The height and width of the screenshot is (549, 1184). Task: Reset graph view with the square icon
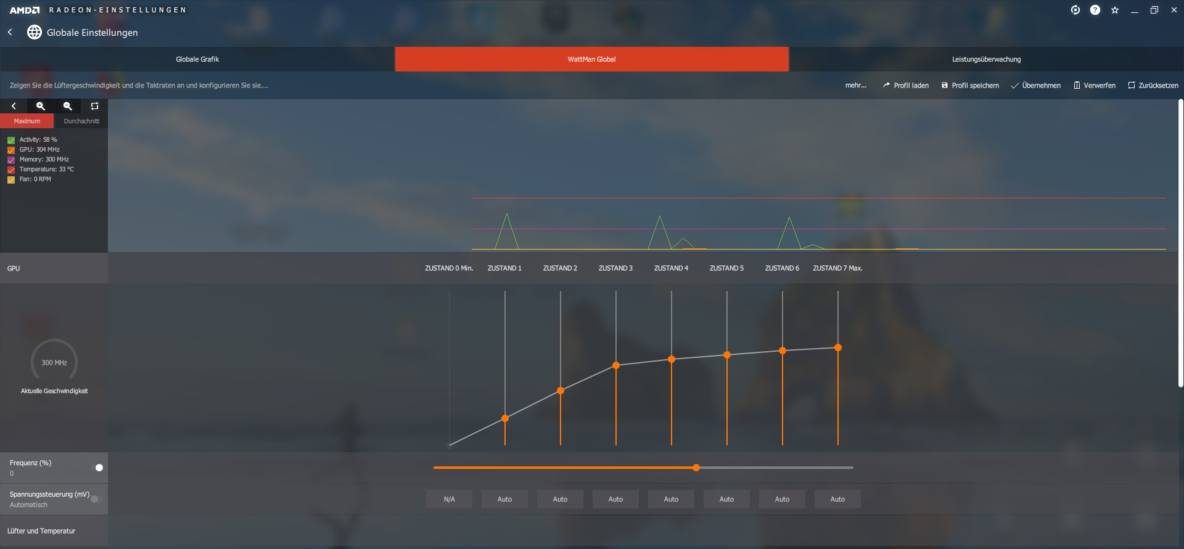pyautogui.click(x=94, y=106)
